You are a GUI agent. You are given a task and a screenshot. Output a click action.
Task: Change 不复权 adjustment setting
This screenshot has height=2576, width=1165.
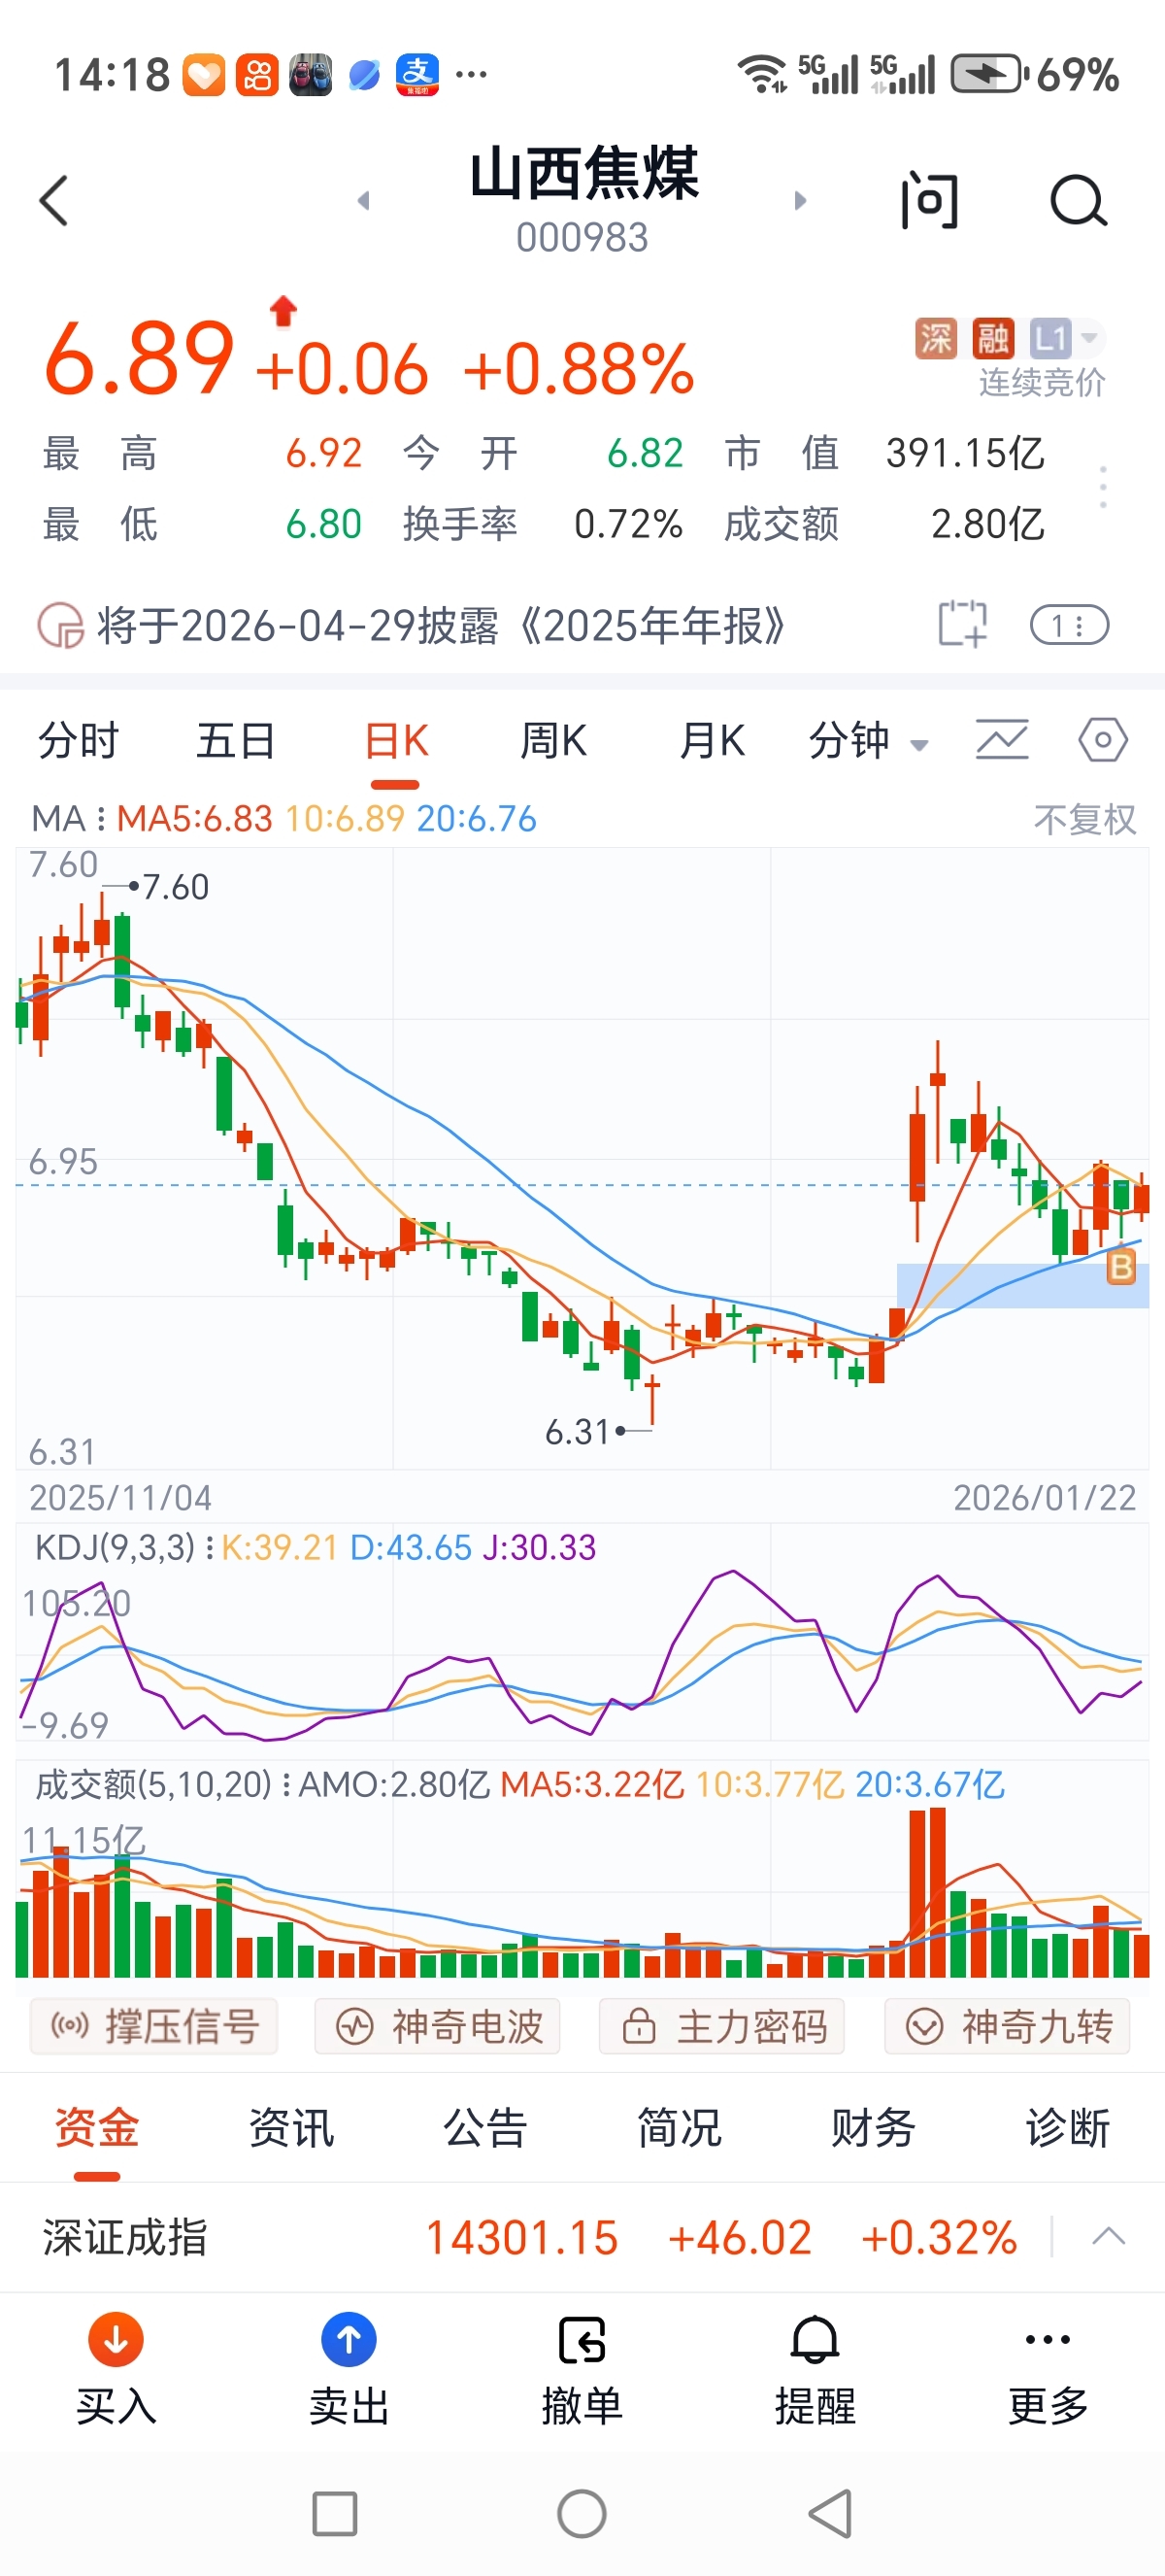(1085, 820)
